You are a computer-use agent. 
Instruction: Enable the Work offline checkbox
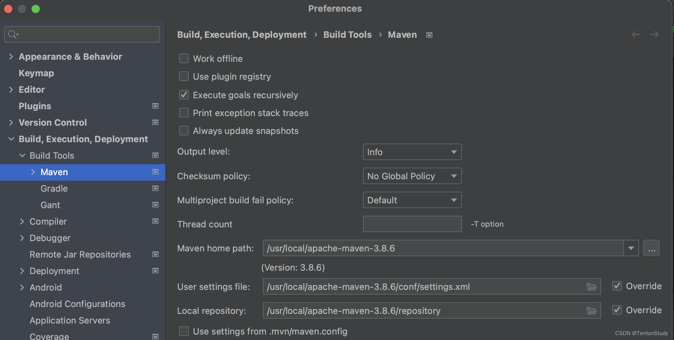click(x=184, y=58)
